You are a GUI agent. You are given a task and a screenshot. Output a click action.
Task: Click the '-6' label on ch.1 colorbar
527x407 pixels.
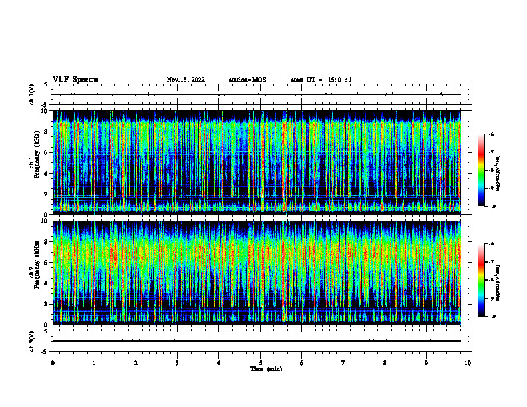491,134
